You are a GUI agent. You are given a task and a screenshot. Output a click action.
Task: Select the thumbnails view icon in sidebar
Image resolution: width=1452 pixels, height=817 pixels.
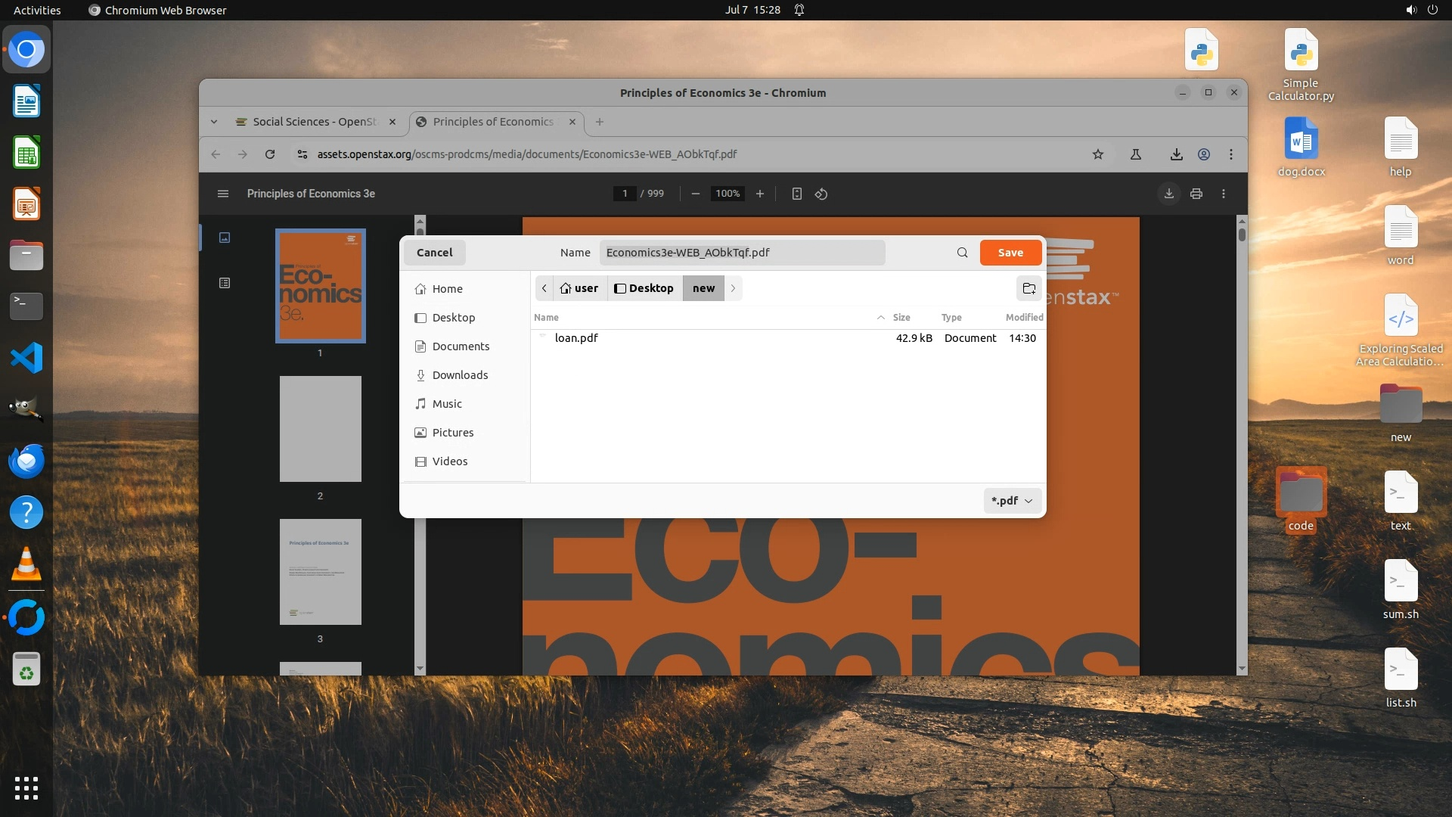(225, 238)
